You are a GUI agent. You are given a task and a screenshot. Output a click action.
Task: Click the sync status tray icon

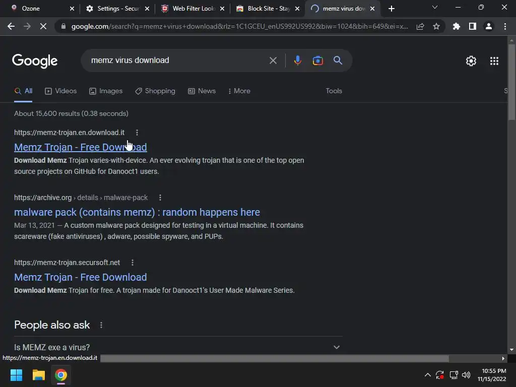pos(439,375)
